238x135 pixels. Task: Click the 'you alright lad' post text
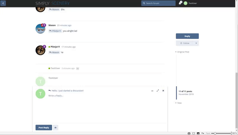pyautogui.click(x=70, y=31)
